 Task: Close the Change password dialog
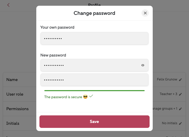point(145,13)
